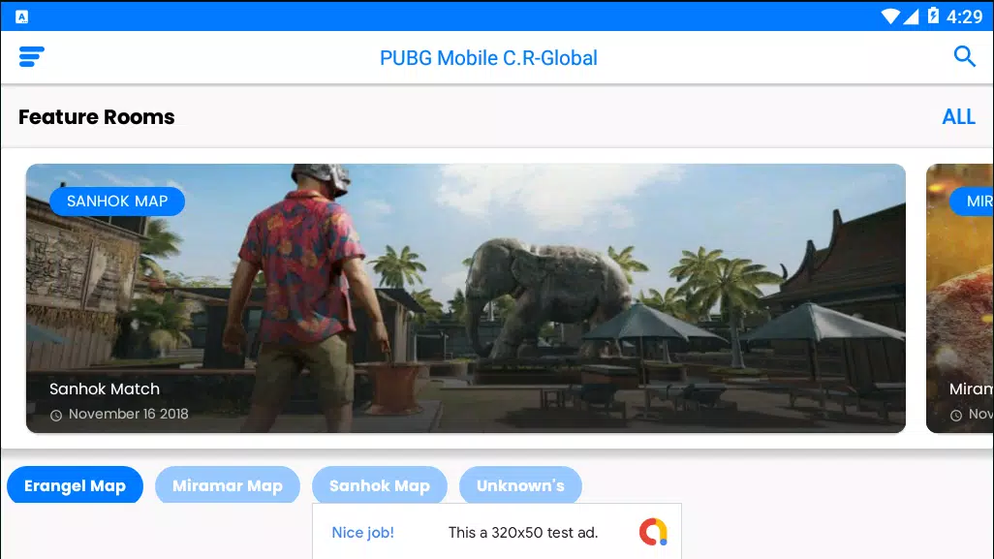Screen dimensions: 994x559
Task: Tap the AdMob logo in test ad
Action: pyautogui.click(x=653, y=532)
